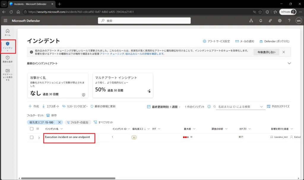Click the info icon in notification banner
Viewport: 304px width, 180px height.
tap(31, 52)
